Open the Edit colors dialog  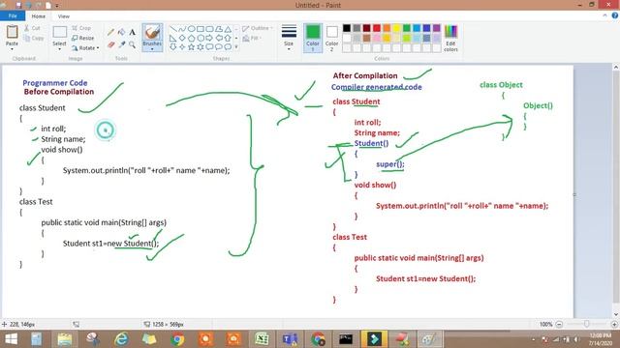(450, 39)
